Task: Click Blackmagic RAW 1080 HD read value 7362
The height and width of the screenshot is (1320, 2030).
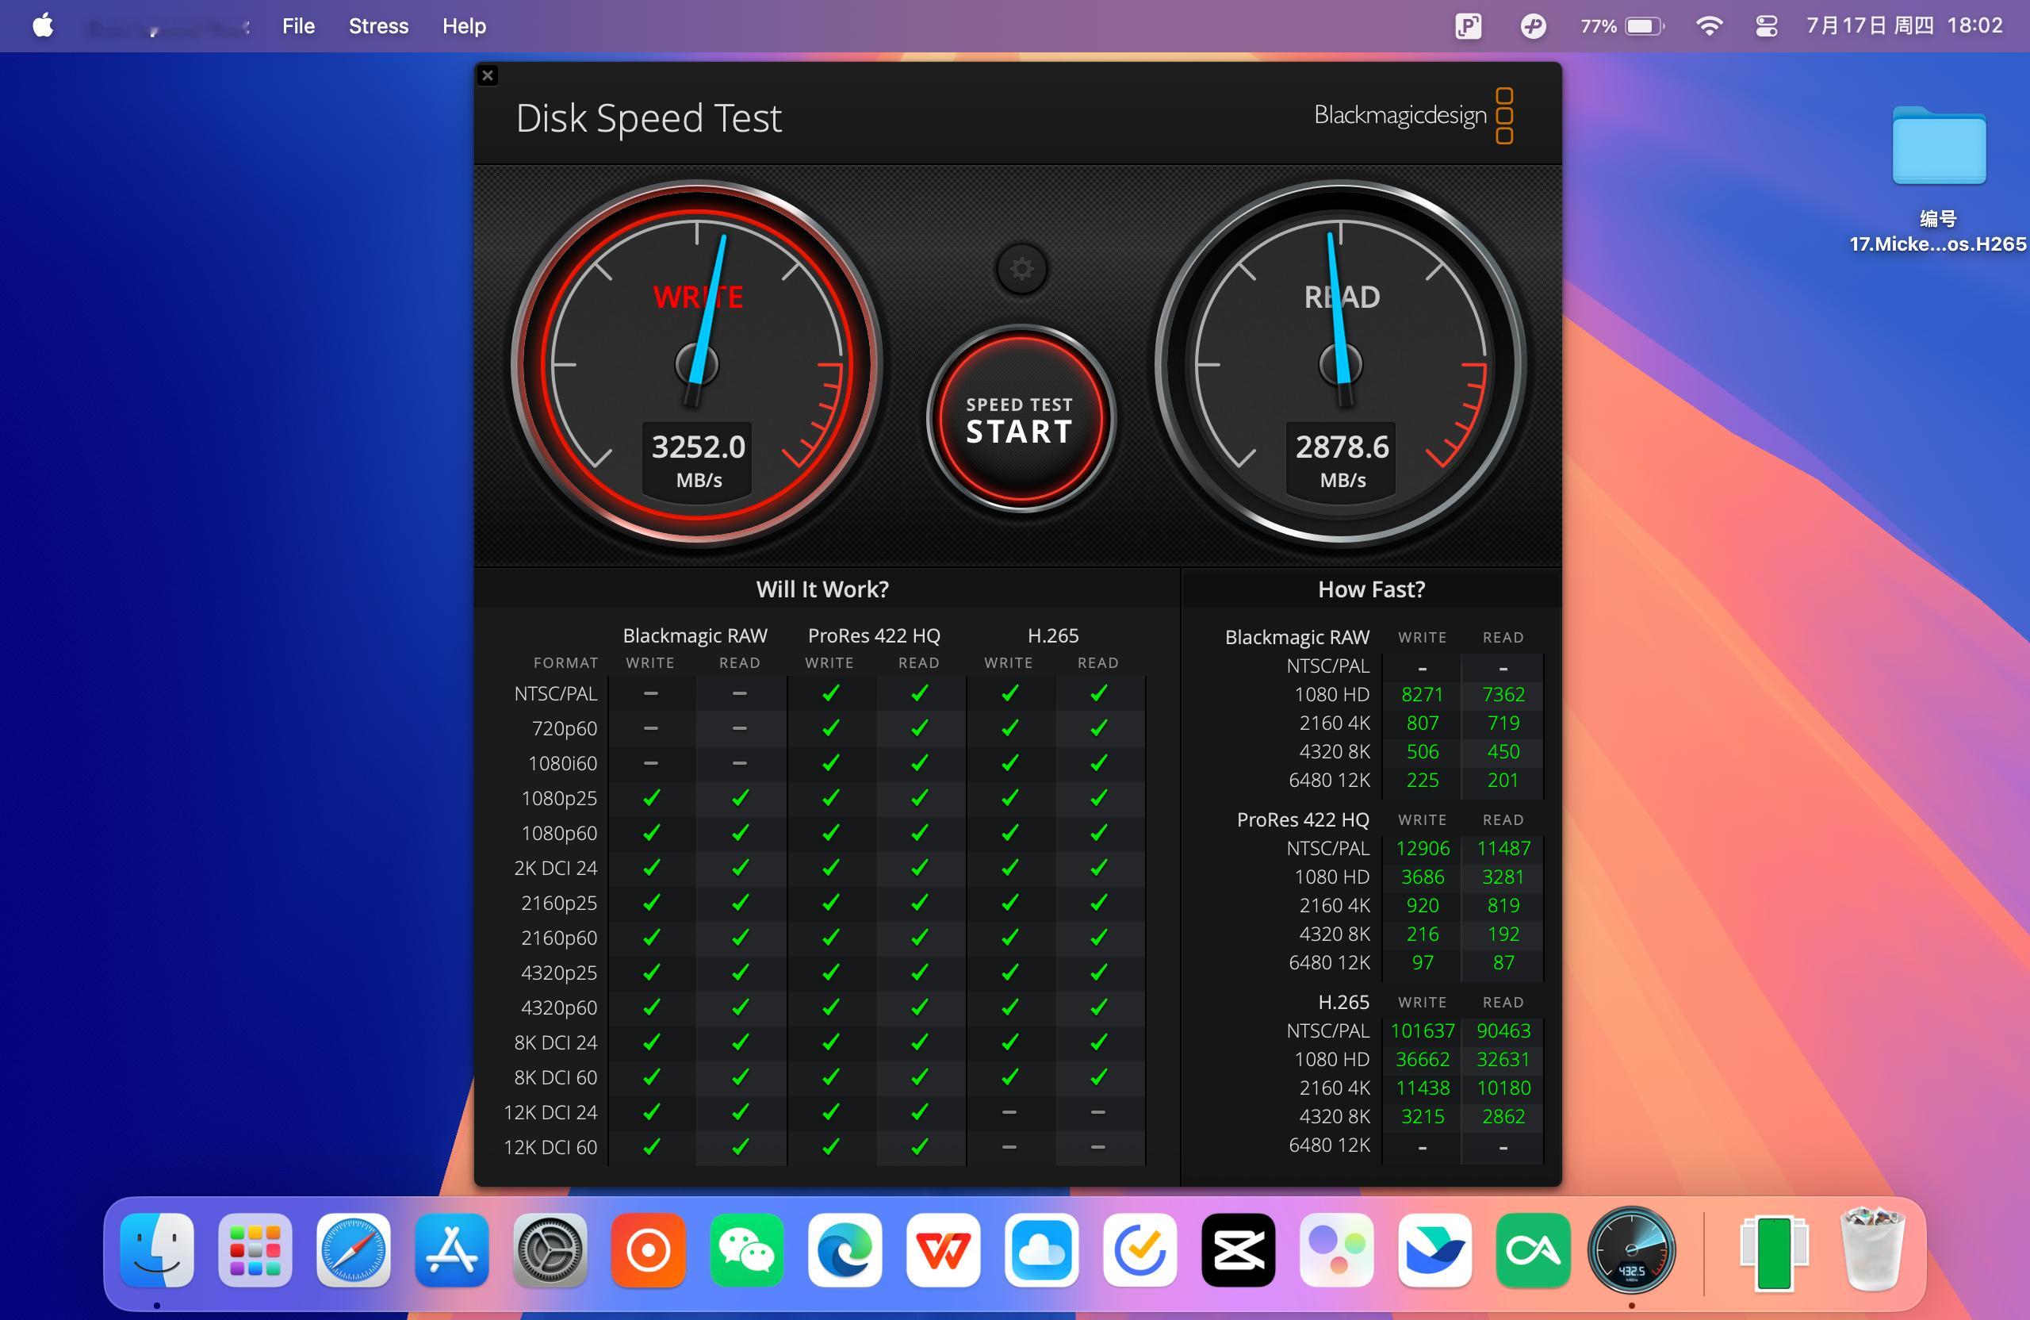Action: (1503, 695)
